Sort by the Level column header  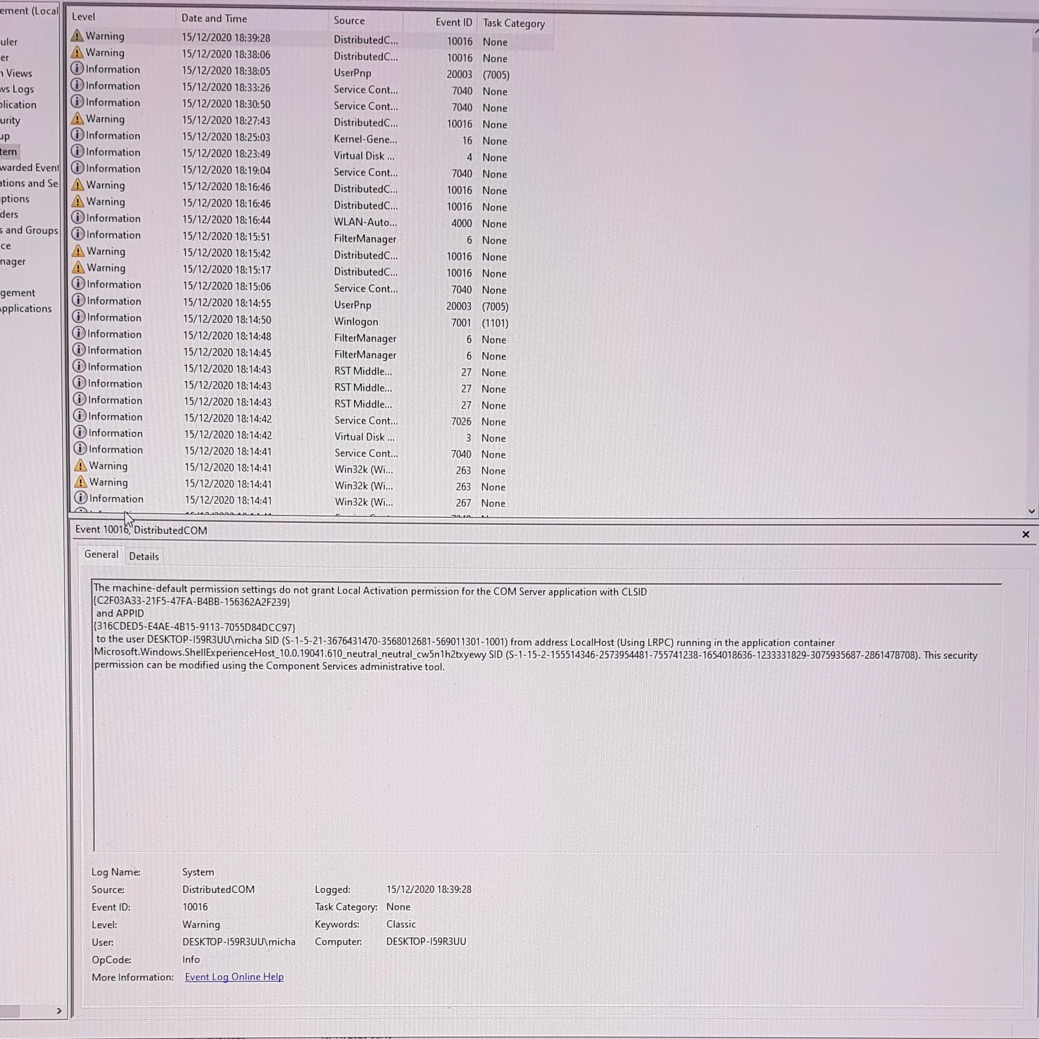[x=122, y=16]
